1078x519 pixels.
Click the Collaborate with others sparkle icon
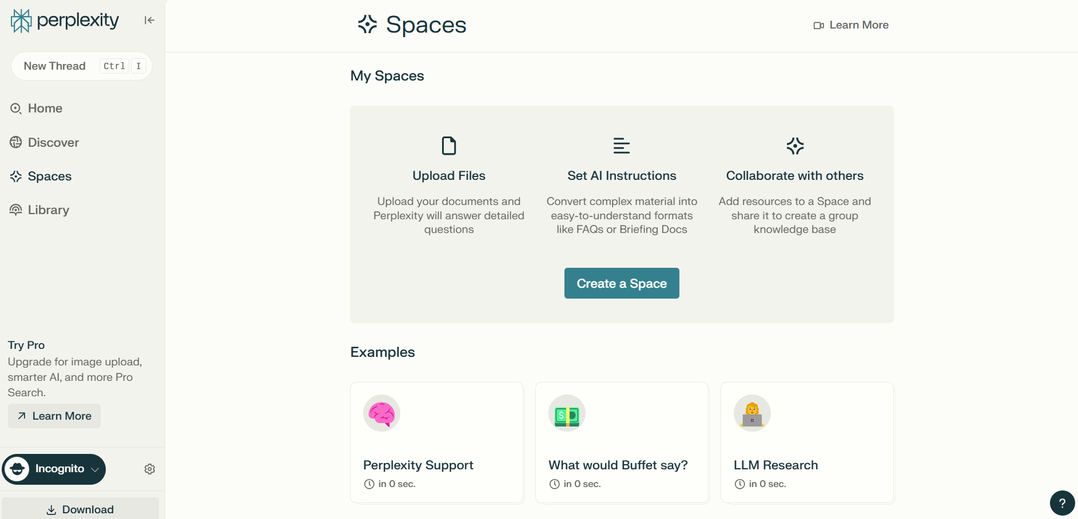click(795, 146)
